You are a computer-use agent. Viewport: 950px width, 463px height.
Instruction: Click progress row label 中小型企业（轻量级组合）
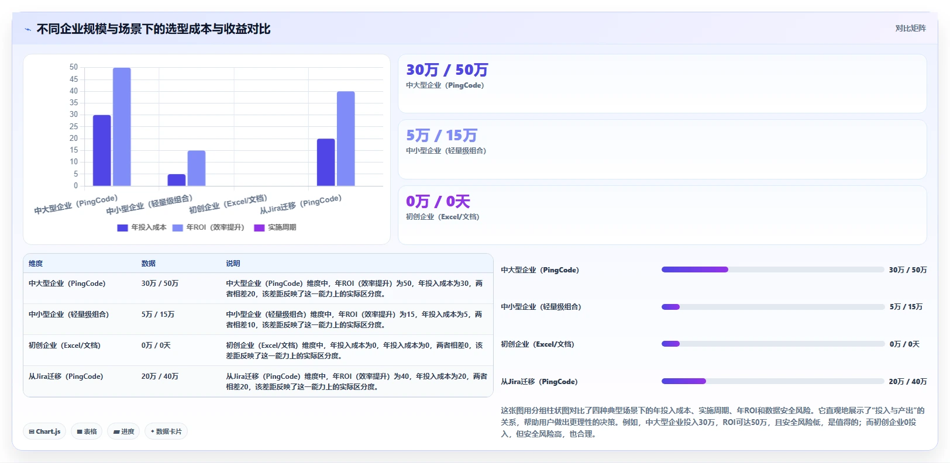click(541, 307)
